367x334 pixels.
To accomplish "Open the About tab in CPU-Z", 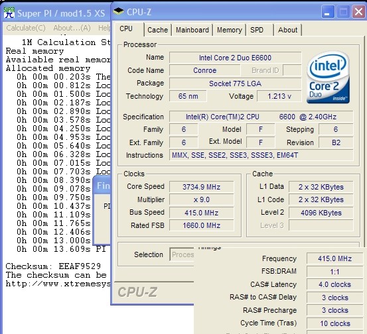I will pyautogui.click(x=287, y=30).
